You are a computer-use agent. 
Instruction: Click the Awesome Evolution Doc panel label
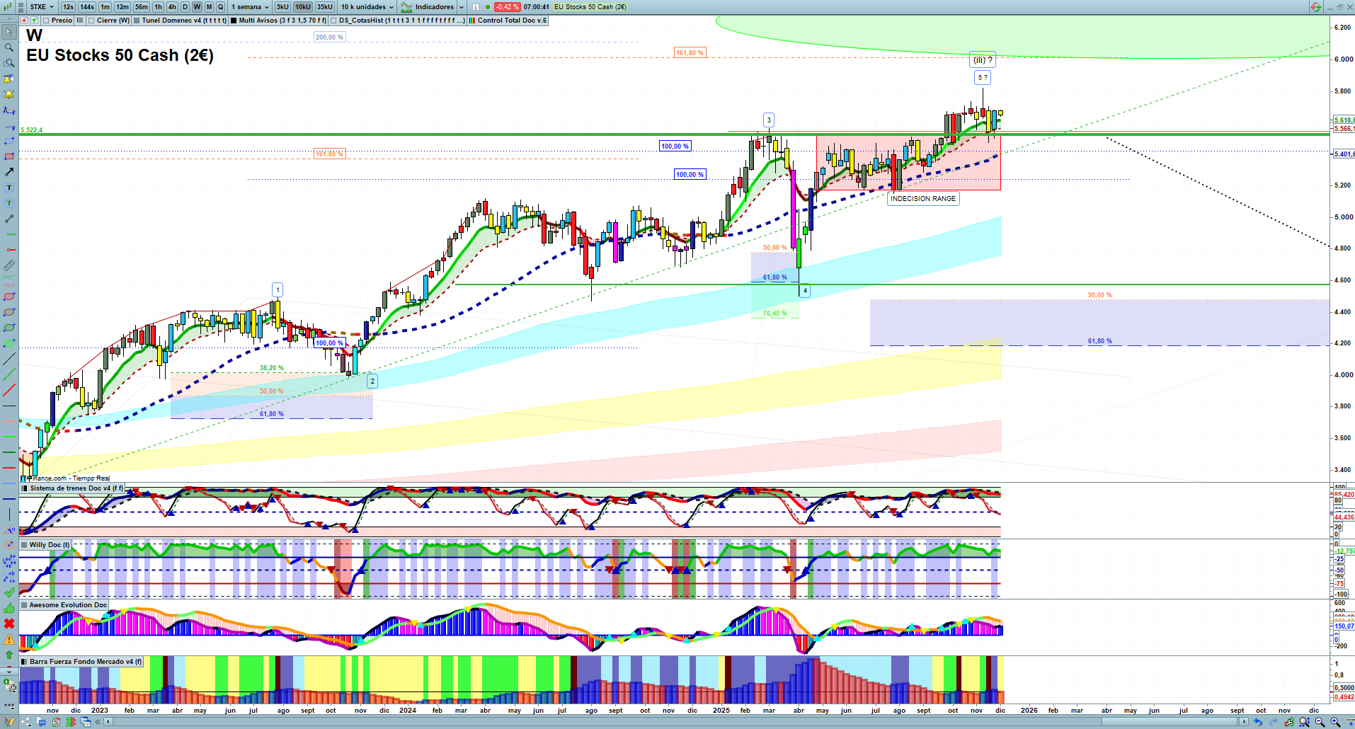click(x=68, y=605)
